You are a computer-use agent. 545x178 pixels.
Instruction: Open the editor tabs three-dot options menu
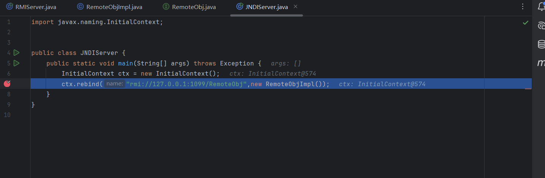523,7
